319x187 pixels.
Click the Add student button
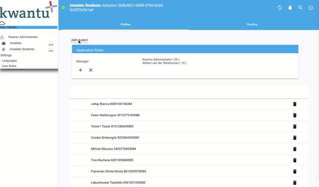tap(79, 40)
